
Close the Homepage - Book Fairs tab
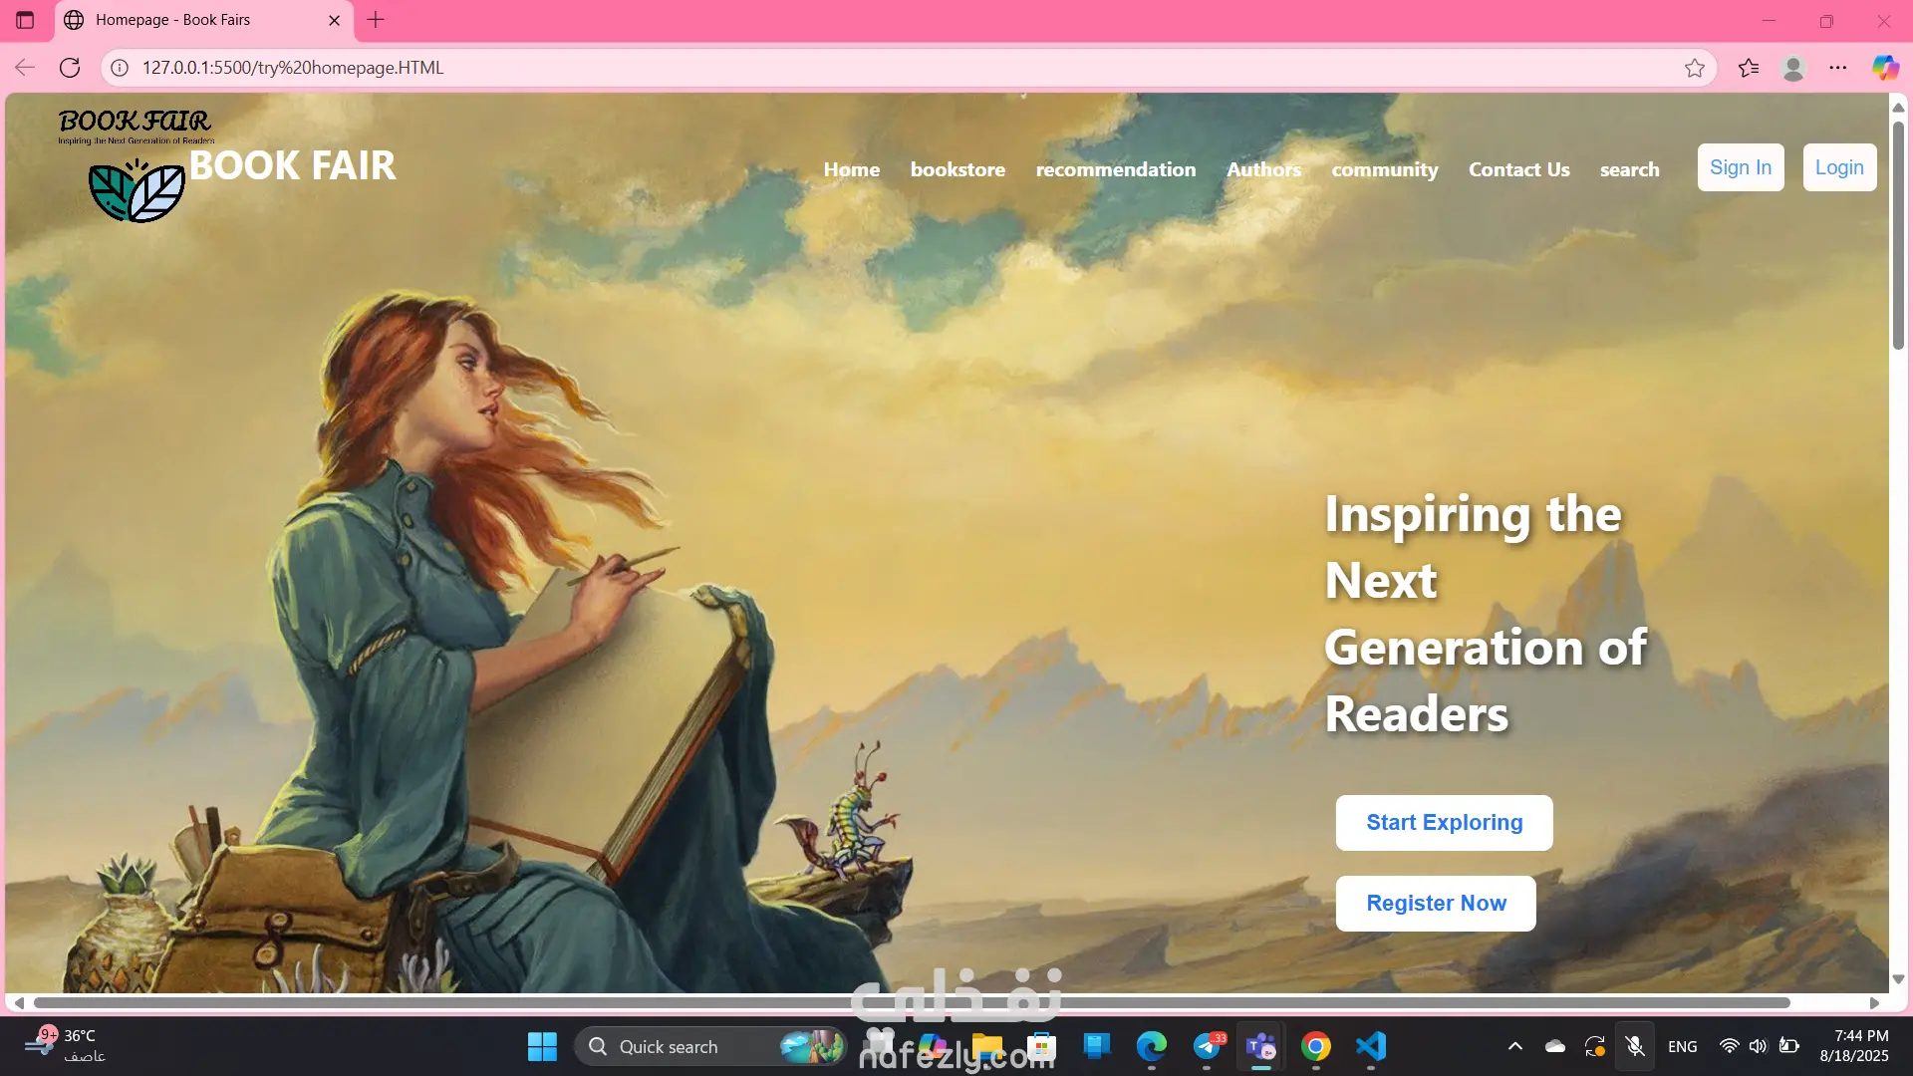click(x=335, y=20)
